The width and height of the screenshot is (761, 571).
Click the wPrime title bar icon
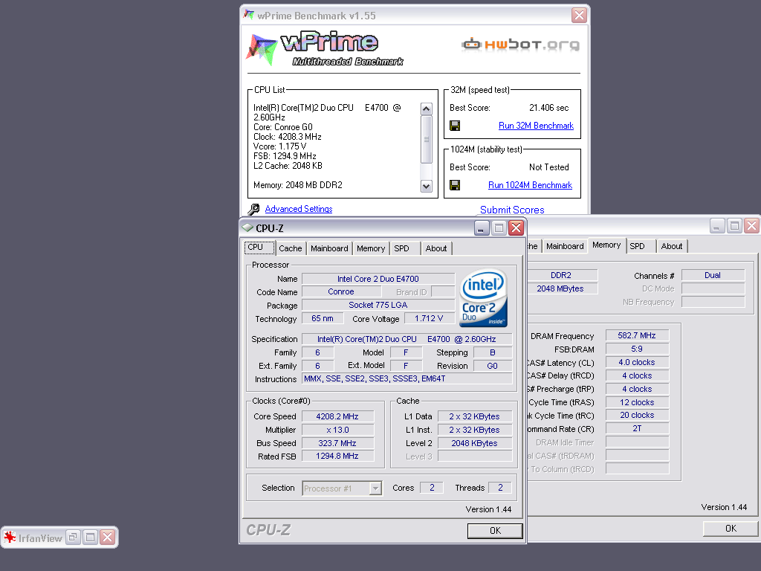(249, 15)
